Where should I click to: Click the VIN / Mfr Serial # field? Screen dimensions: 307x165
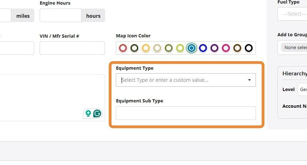(x=72, y=48)
